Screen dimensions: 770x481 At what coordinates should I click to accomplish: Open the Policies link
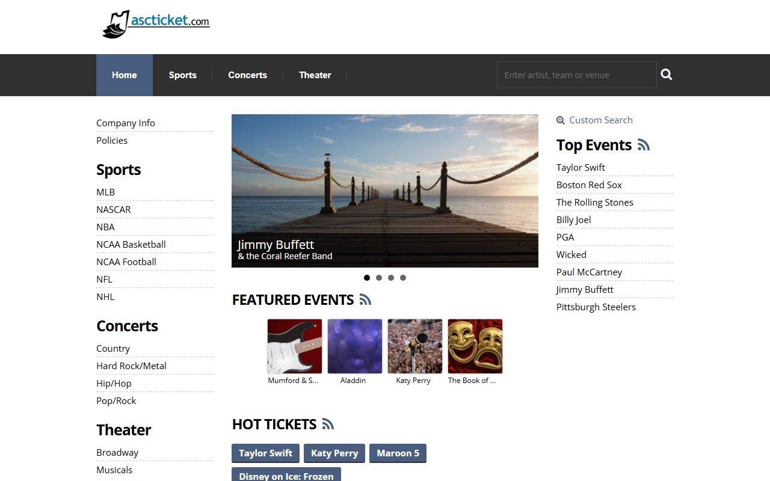click(x=112, y=141)
